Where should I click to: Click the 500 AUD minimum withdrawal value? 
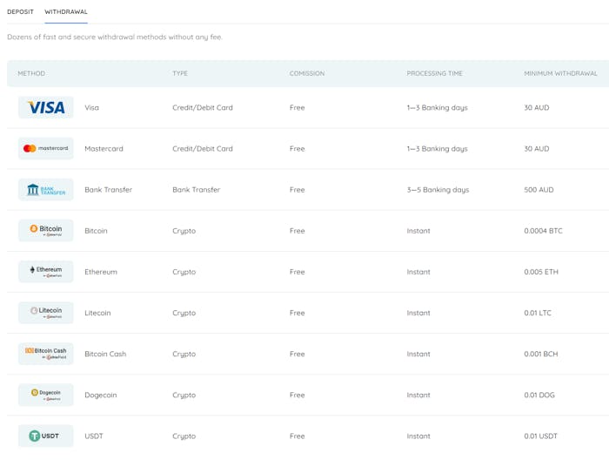[x=539, y=190]
